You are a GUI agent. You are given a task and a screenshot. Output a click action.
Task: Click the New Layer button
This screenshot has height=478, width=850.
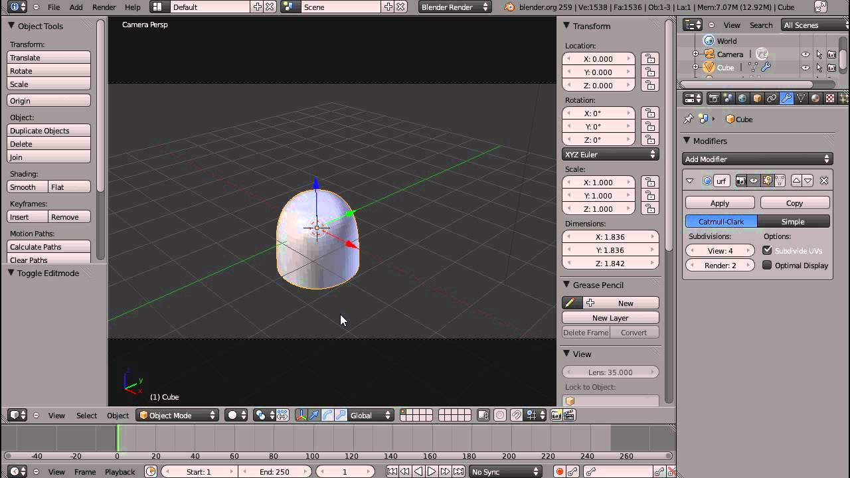(610, 318)
